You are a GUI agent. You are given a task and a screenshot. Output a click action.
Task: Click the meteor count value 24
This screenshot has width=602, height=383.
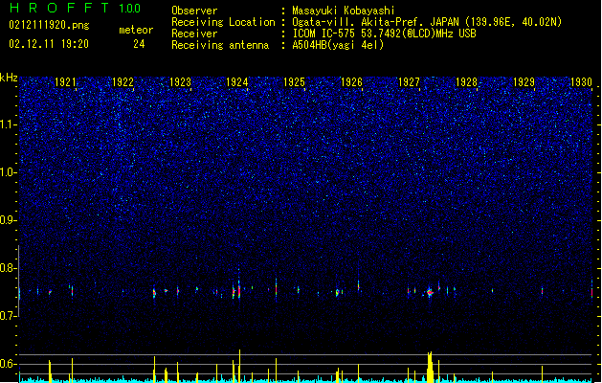tap(139, 44)
